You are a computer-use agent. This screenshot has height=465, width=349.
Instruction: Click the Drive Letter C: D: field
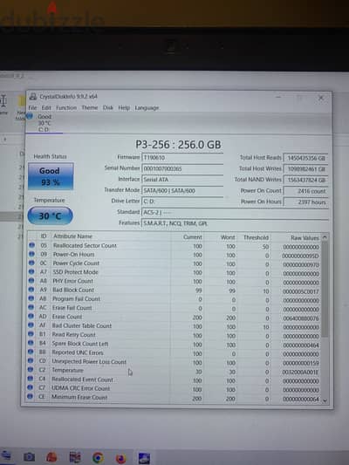(x=182, y=202)
